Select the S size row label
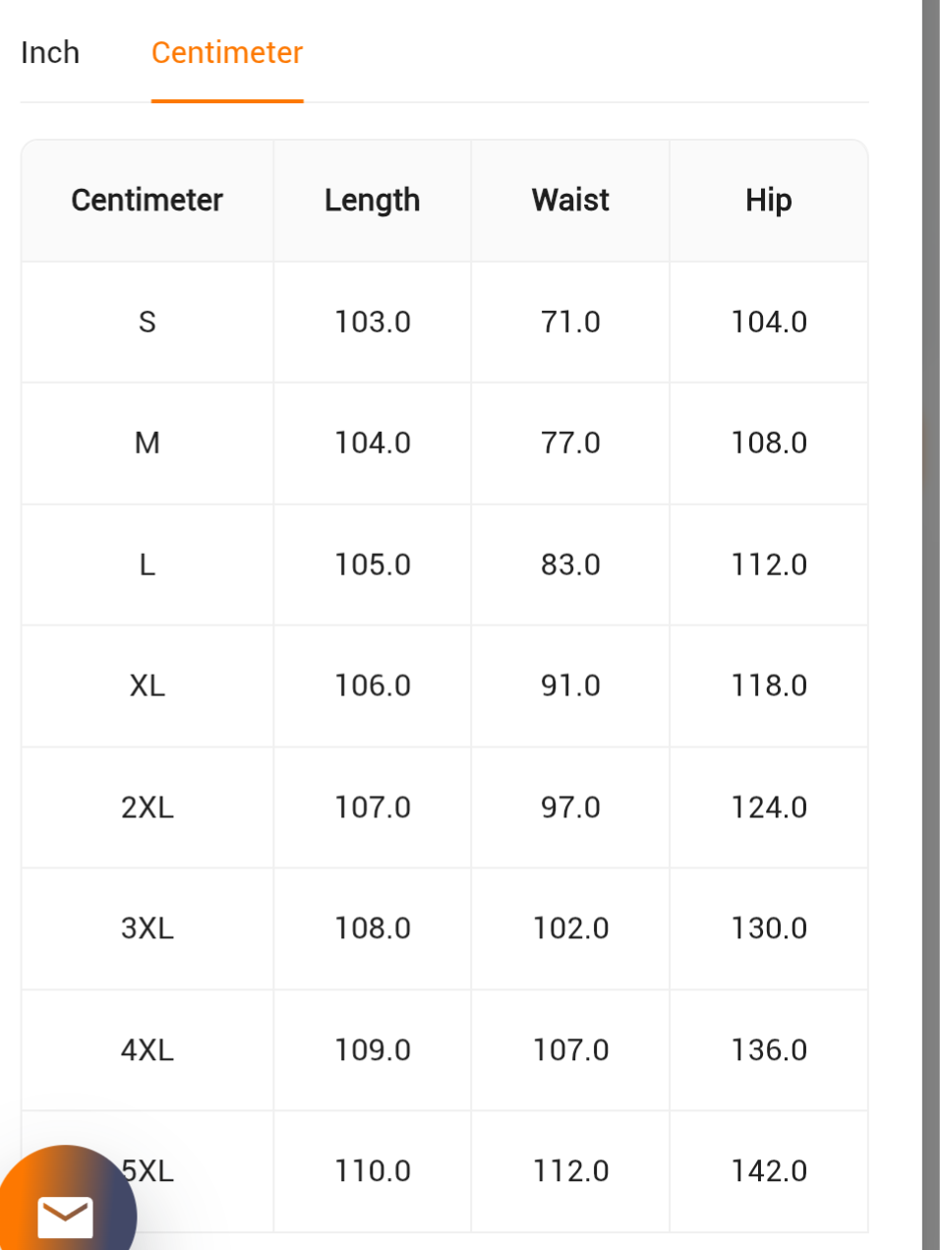The image size is (940, 1250). (147, 323)
